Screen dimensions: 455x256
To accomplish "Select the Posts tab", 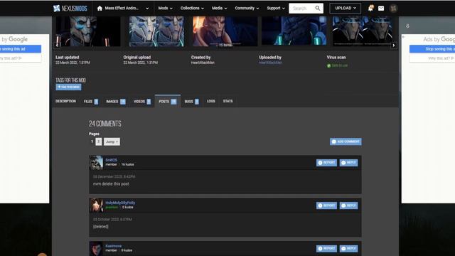I will [x=168, y=101].
